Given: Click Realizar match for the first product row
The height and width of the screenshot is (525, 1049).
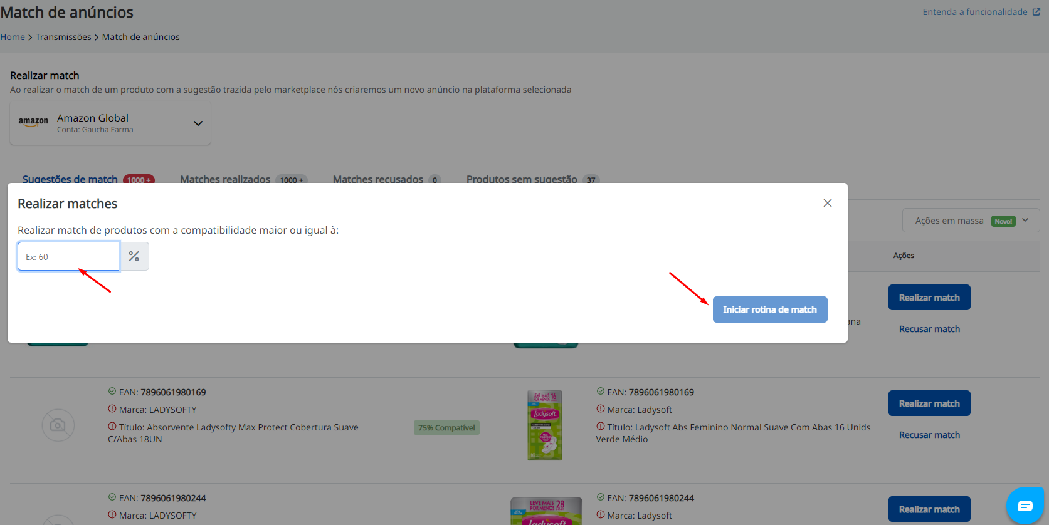Looking at the screenshot, I should (x=929, y=298).
